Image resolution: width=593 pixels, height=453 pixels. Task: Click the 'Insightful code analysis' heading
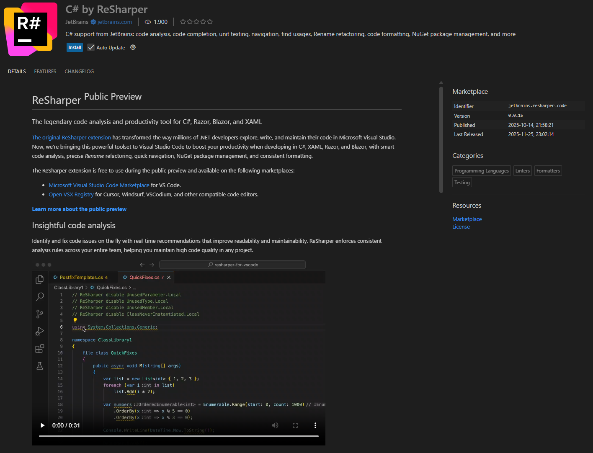[x=74, y=225]
